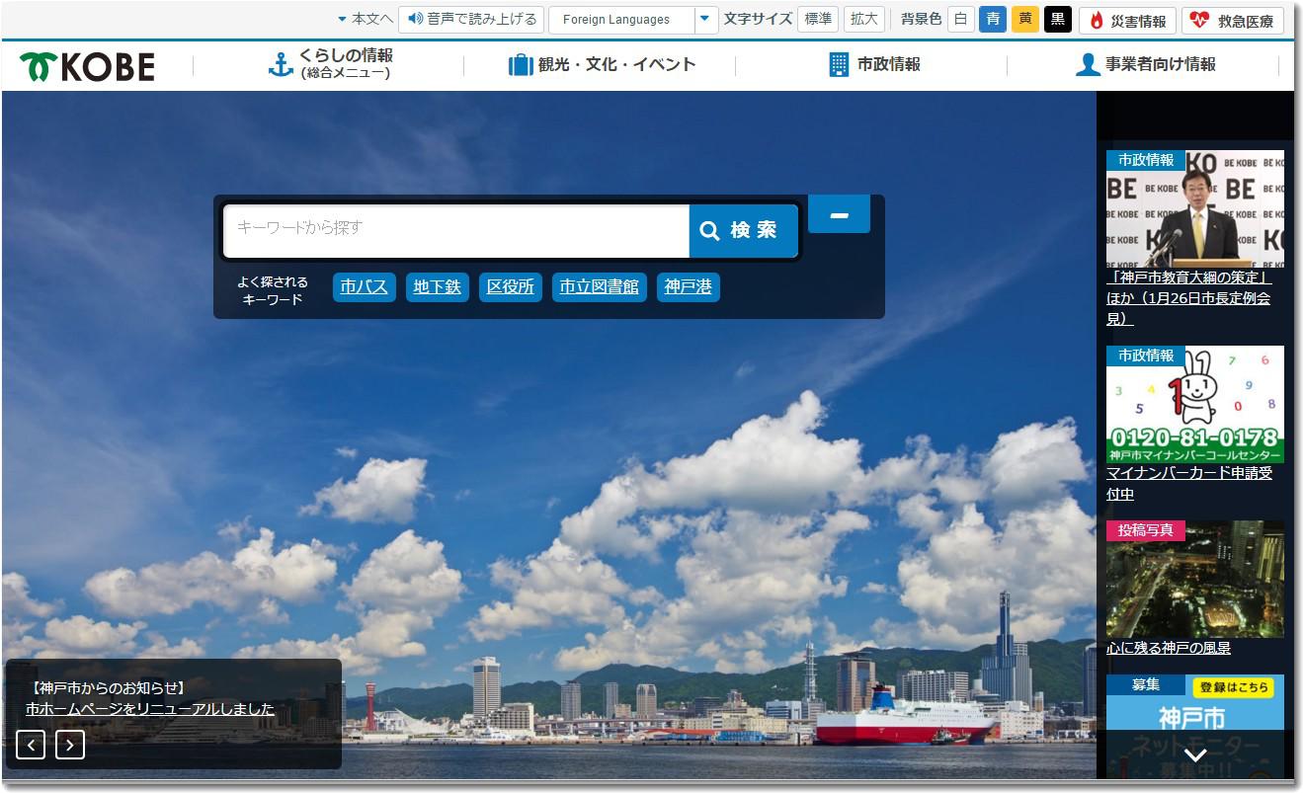Select 市立図書館 keyword link

click(600, 287)
